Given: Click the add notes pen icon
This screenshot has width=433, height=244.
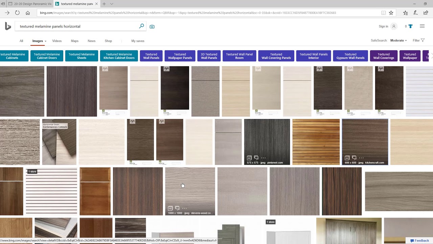Looking at the screenshot, I should click(x=416, y=13).
